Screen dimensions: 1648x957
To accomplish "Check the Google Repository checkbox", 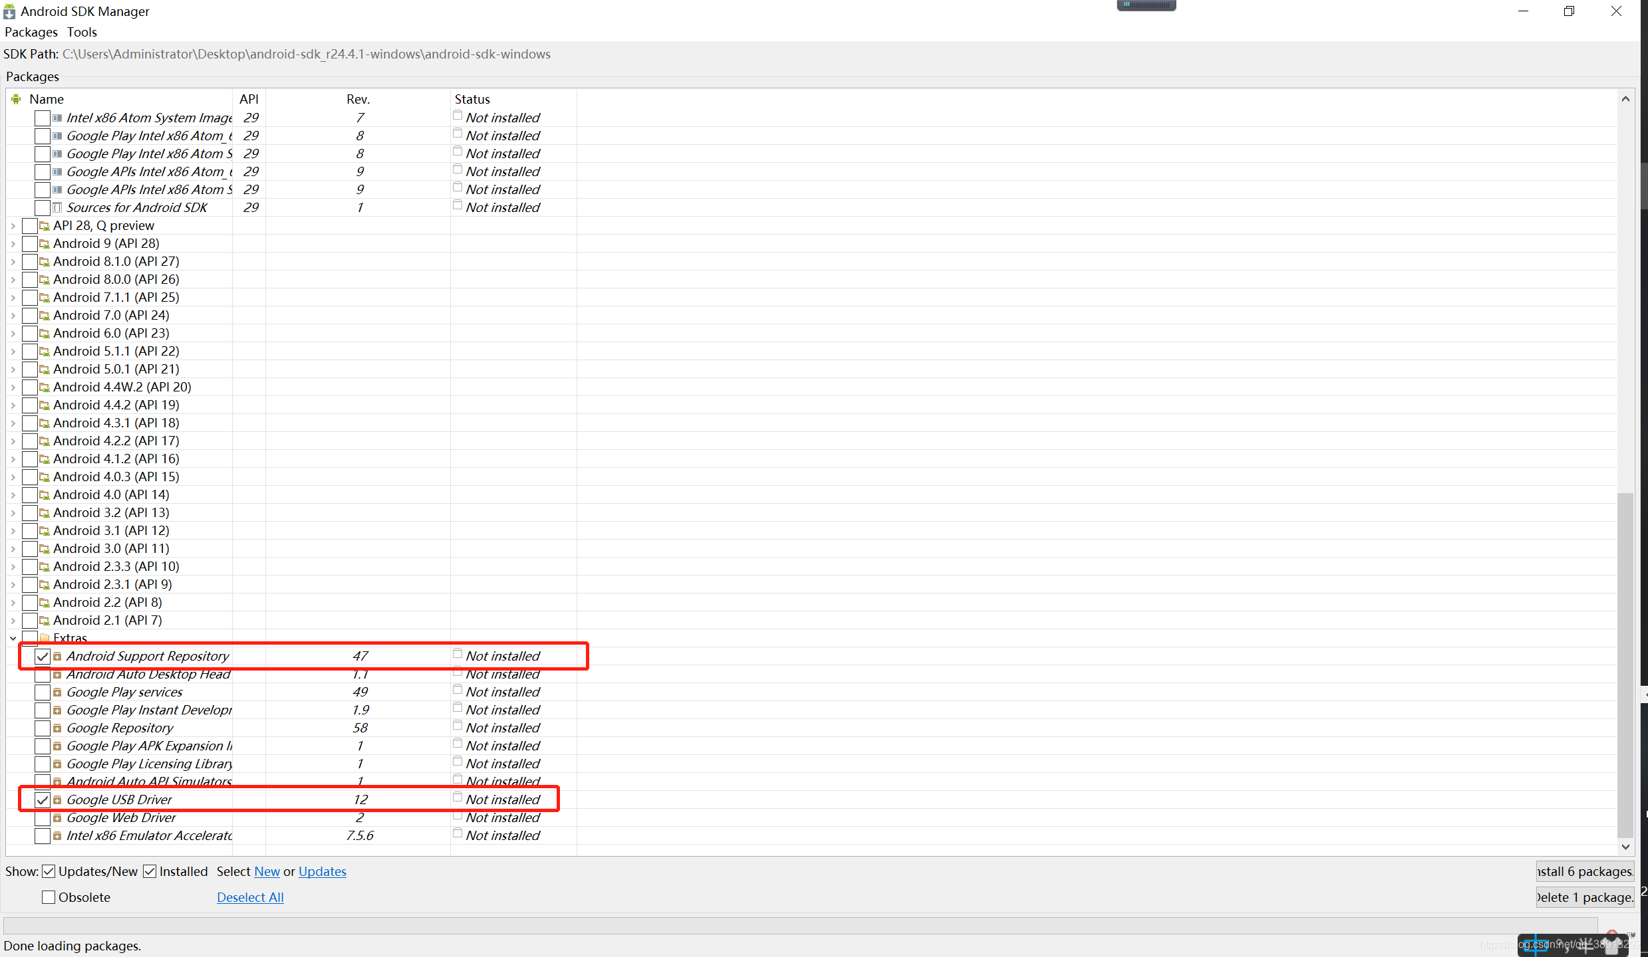I will 43,728.
